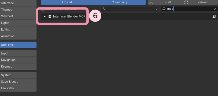Toggle the Community add-ons filter
Screen dimensions: 218x96
click(x=119, y=2)
